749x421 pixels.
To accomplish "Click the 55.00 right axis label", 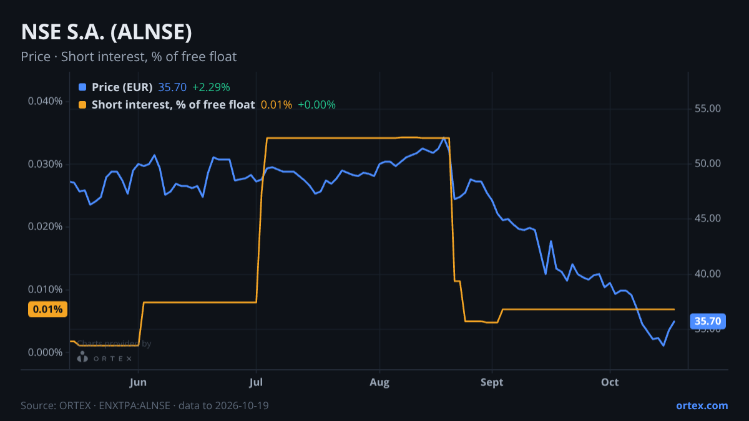I will (x=708, y=109).
